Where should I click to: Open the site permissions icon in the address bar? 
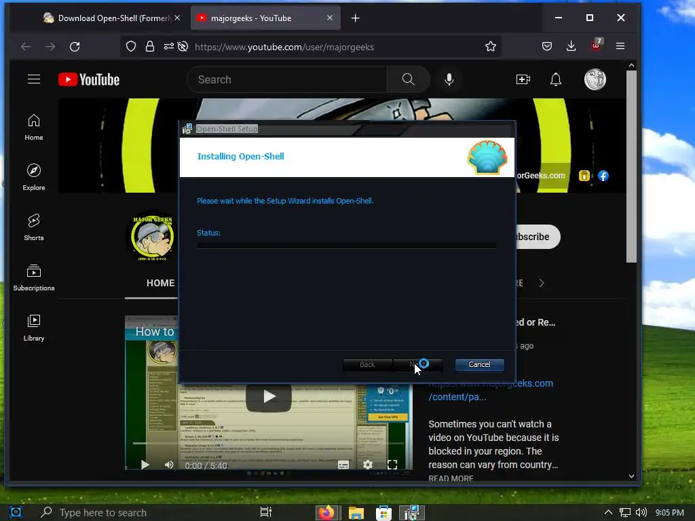[x=168, y=46]
